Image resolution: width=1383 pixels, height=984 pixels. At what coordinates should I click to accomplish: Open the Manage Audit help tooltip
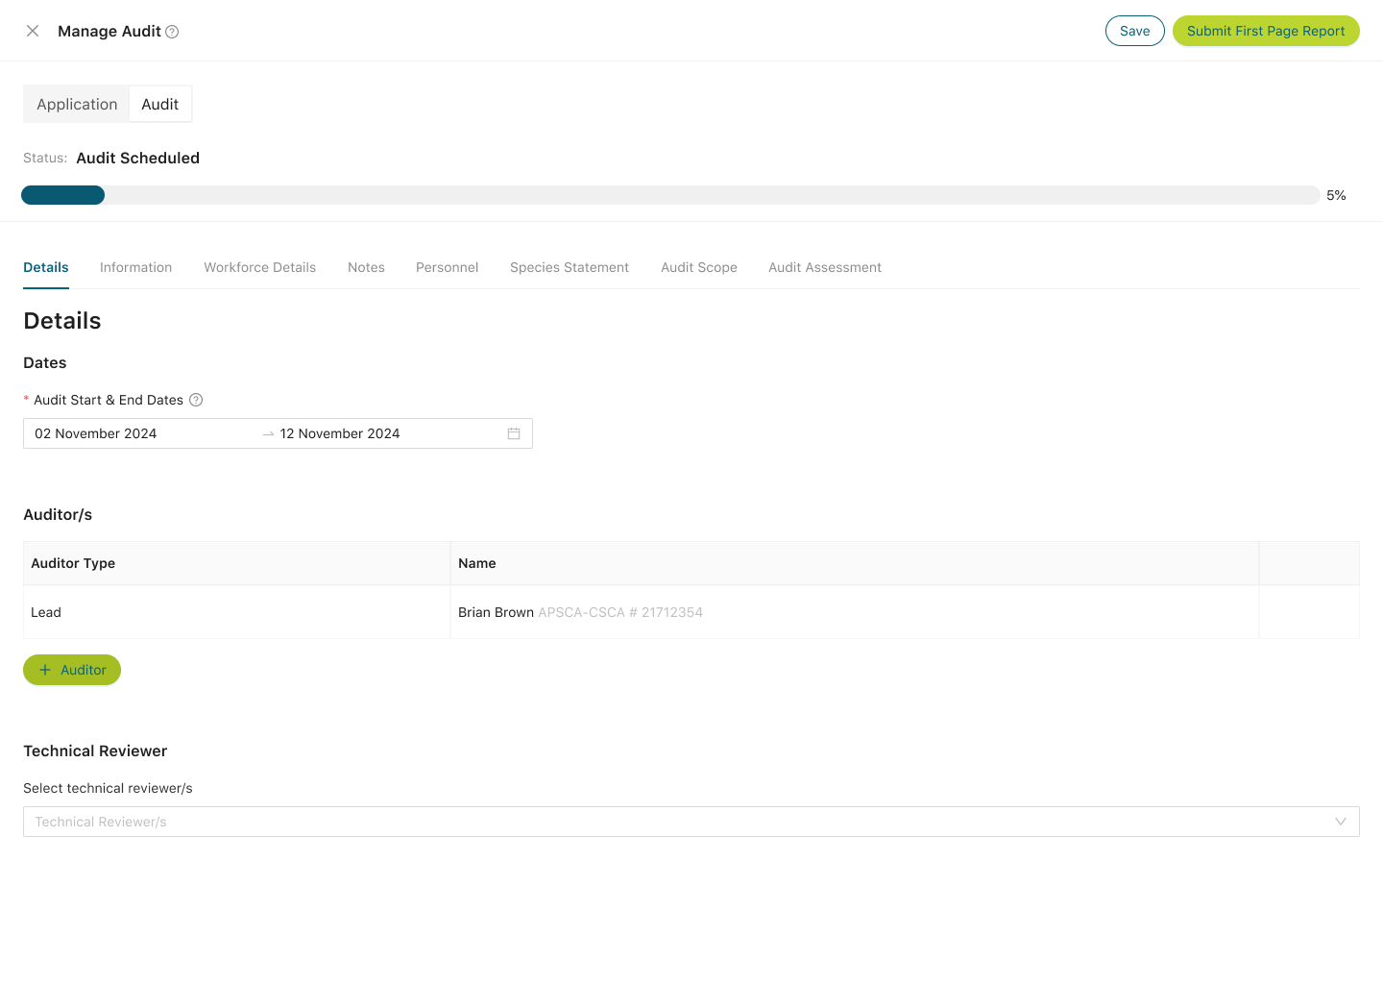(172, 32)
